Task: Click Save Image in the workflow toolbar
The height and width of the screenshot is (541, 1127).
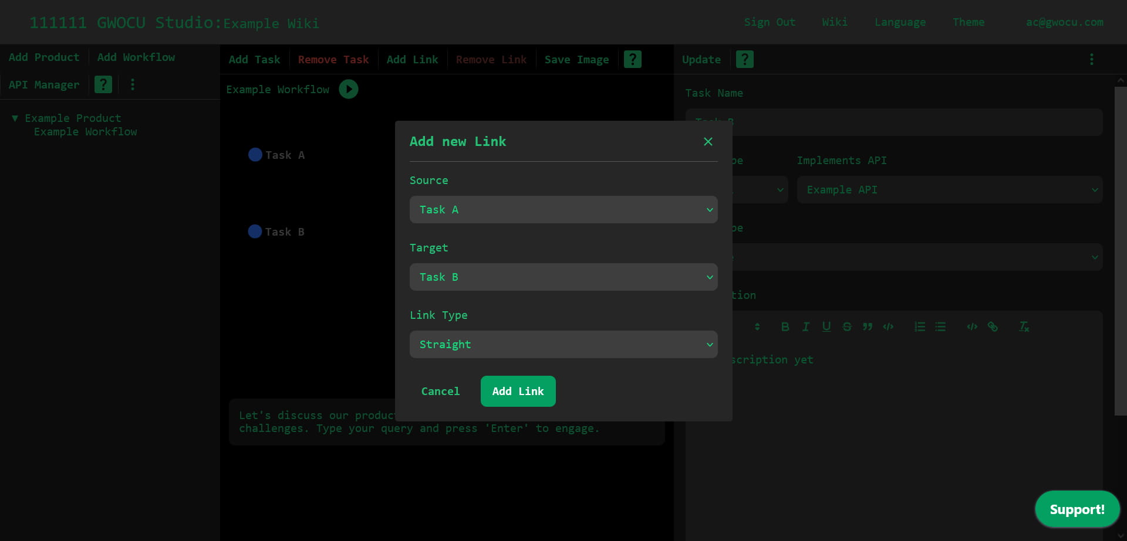Action: [x=576, y=60]
